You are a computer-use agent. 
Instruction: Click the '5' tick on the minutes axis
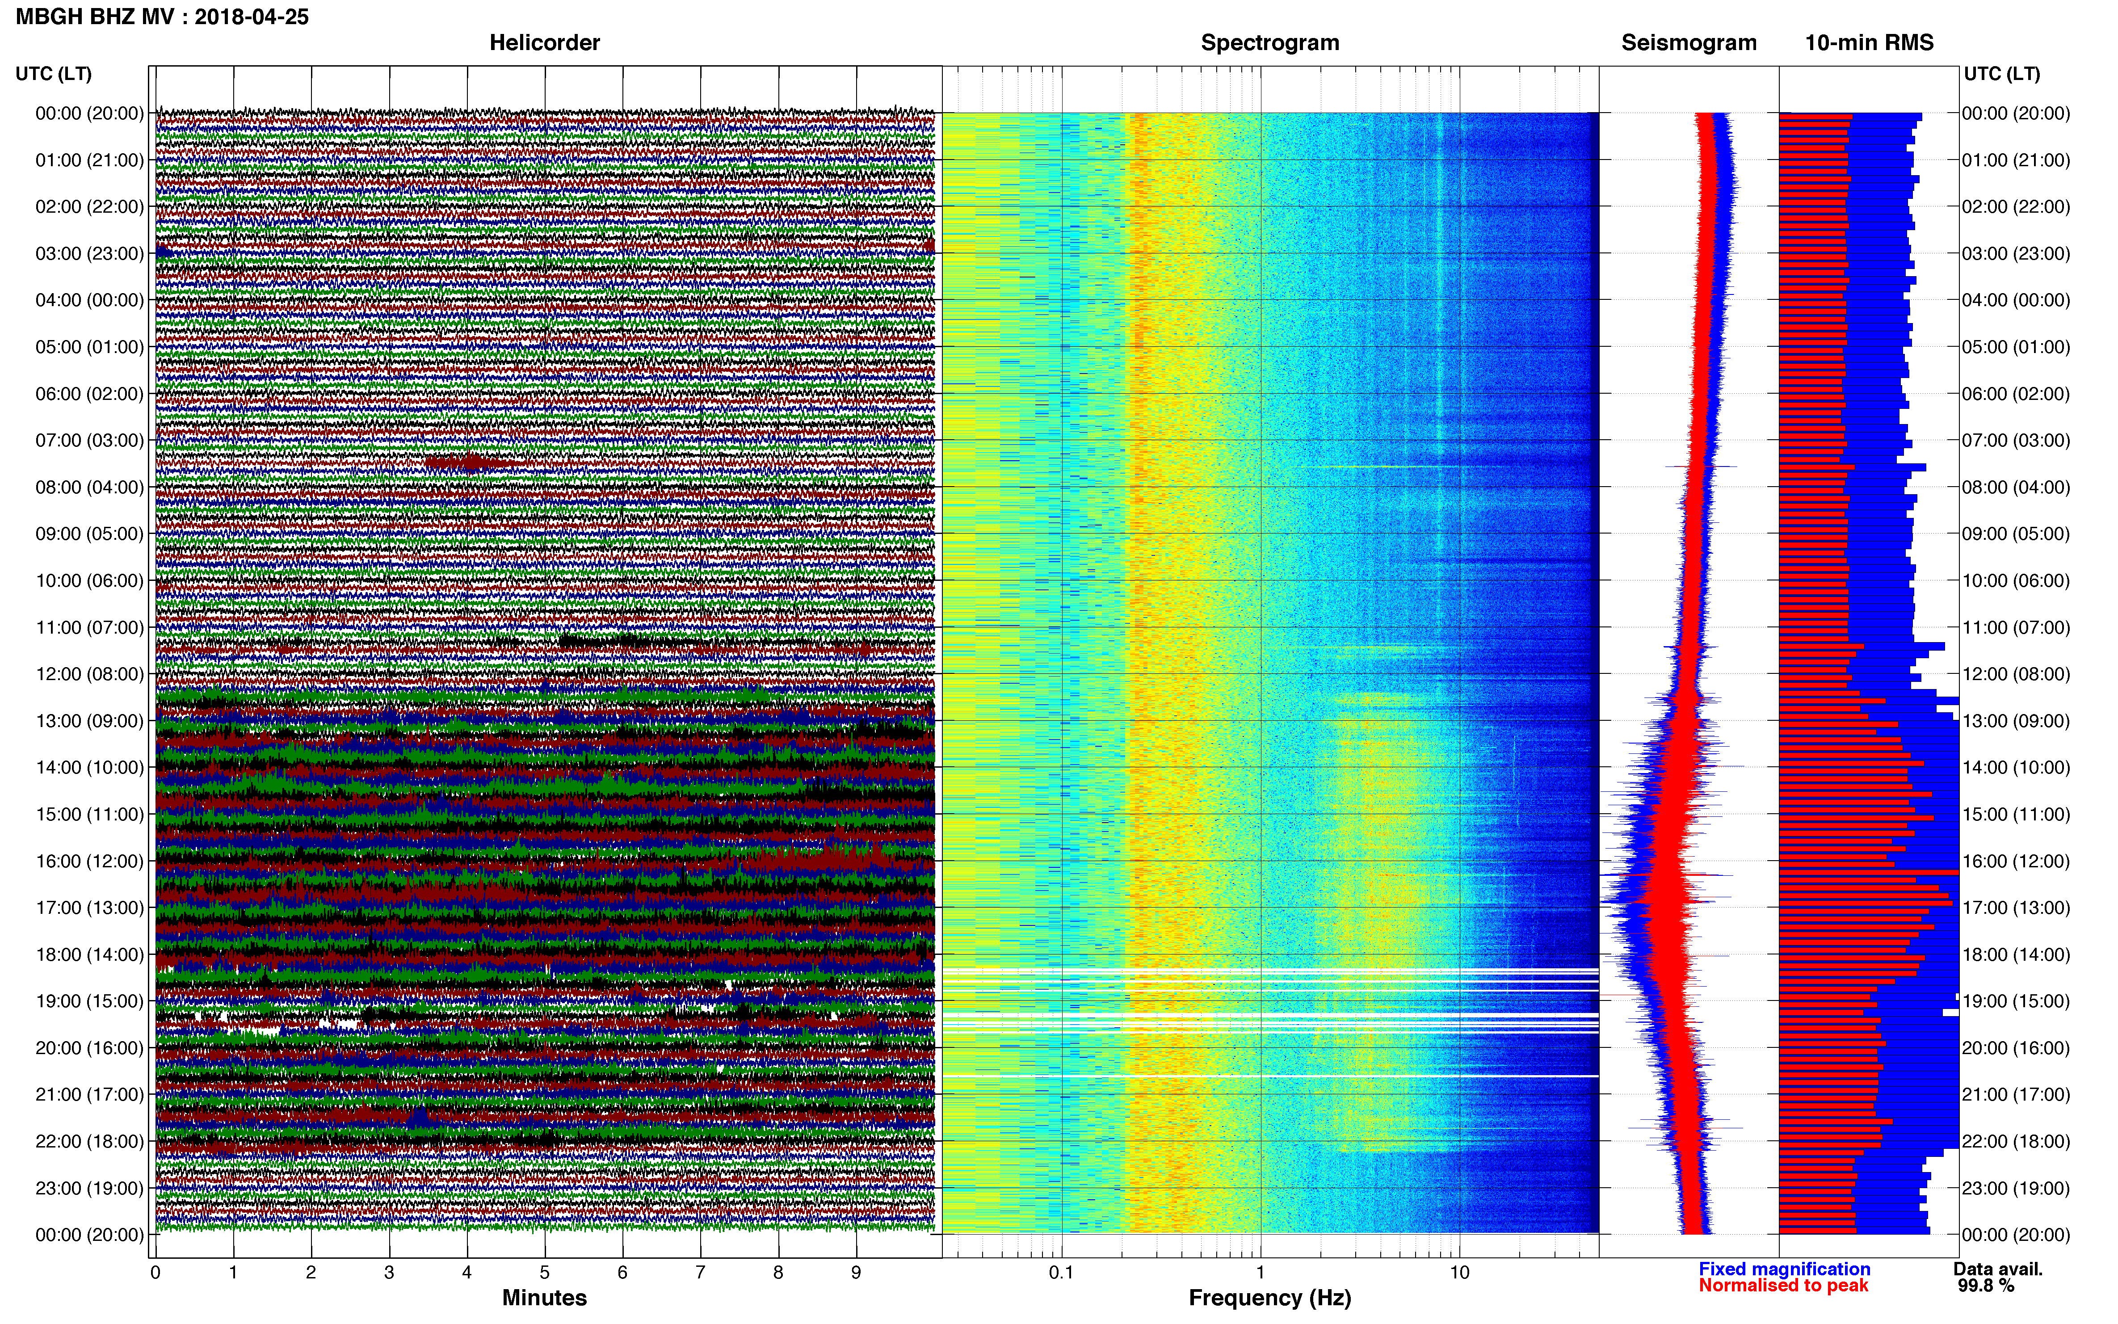pyautogui.click(x=545, y=1272)
